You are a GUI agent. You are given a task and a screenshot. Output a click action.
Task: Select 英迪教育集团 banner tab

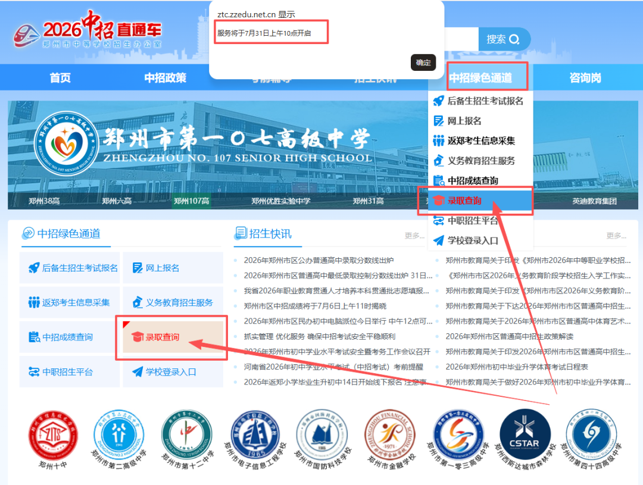[x=594, y=201]
